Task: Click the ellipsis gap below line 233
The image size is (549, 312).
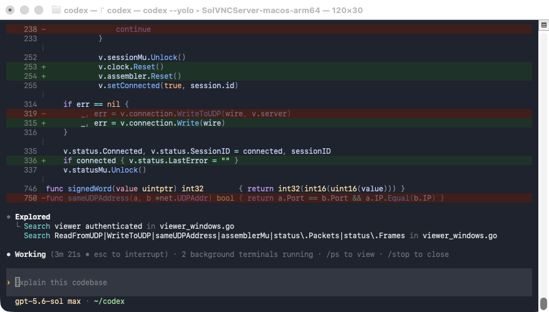Action: tap(43, 48)
